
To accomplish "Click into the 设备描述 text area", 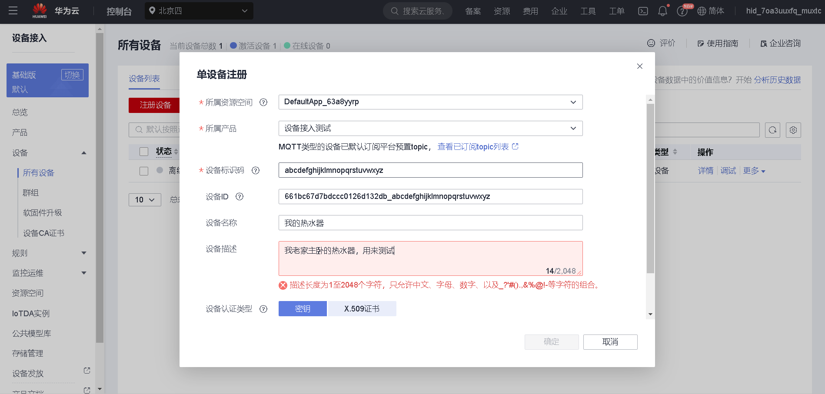I will (430, 258).
